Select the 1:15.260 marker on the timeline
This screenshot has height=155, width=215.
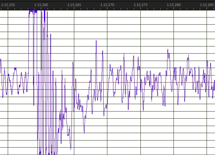[x=41, y=5]
